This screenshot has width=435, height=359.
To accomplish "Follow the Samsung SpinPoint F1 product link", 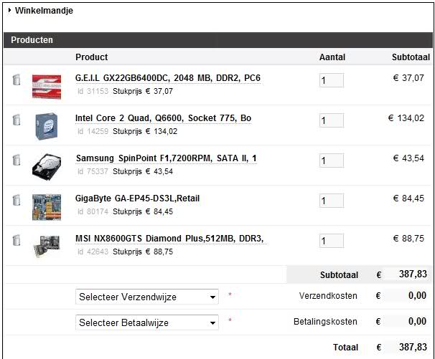I will tap(166, 158).
